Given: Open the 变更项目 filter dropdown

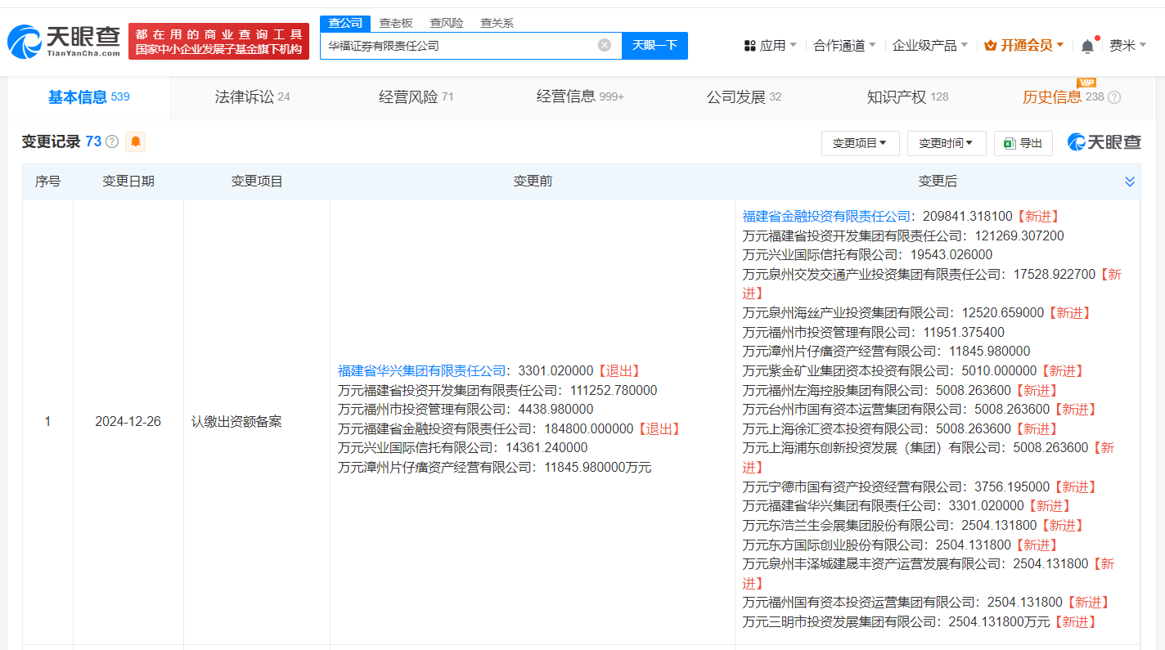Looking at the screenshot, I should click(860, 143).
